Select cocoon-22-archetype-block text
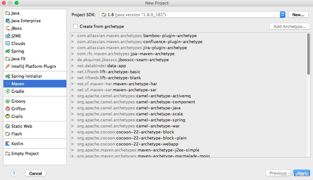 click(x=145, y=132)
